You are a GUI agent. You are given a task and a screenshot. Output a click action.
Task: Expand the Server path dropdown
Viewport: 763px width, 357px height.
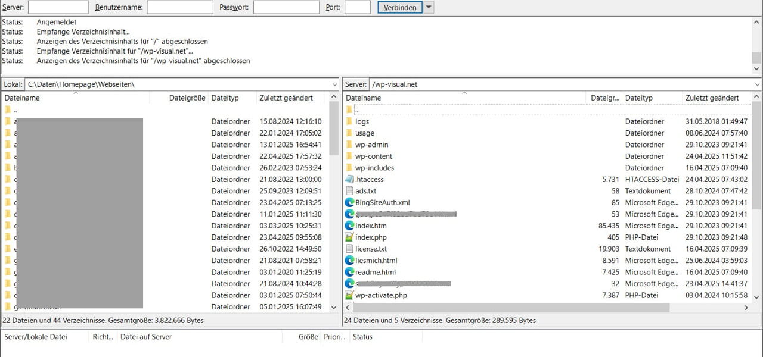click(x=757, y=84)
